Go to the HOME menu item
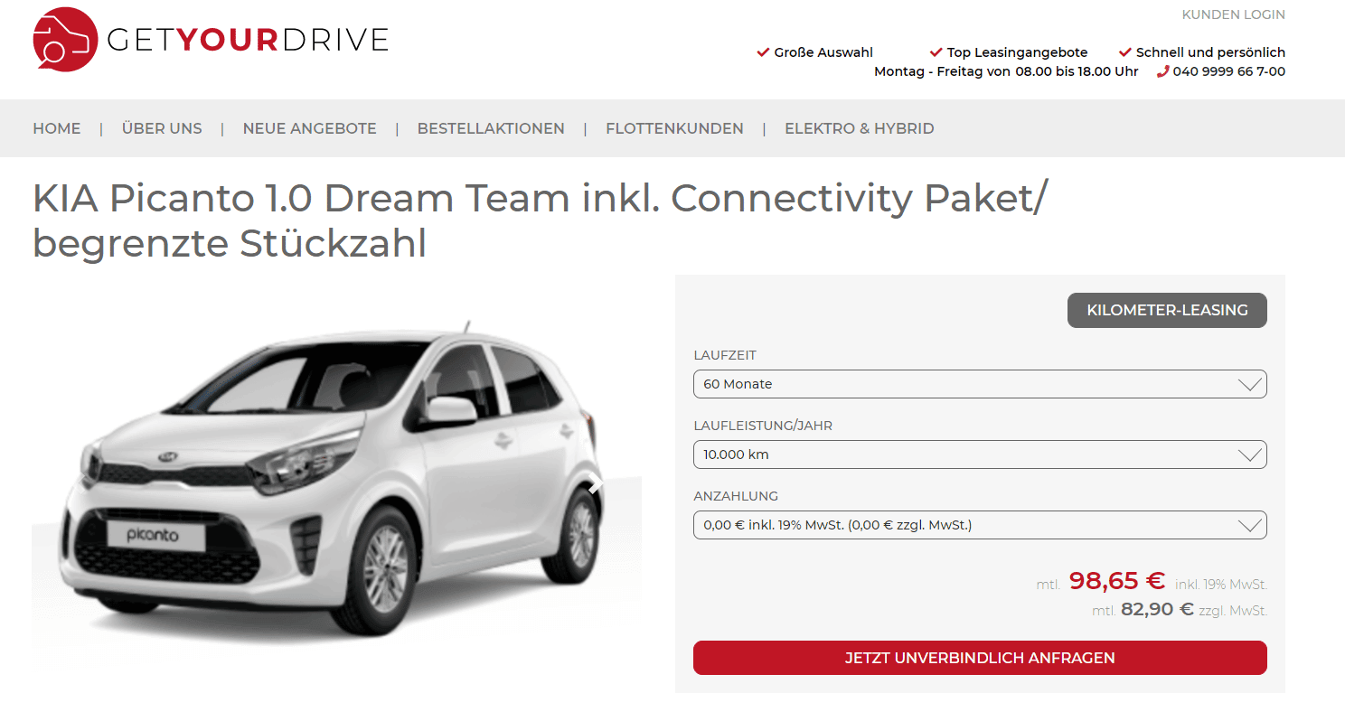1345x712 pixels. [x=57, y=128]
